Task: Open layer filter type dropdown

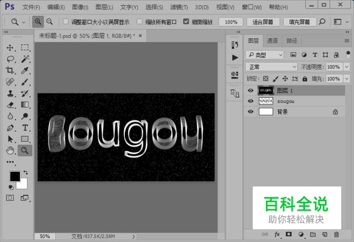Action: (264, 55)
